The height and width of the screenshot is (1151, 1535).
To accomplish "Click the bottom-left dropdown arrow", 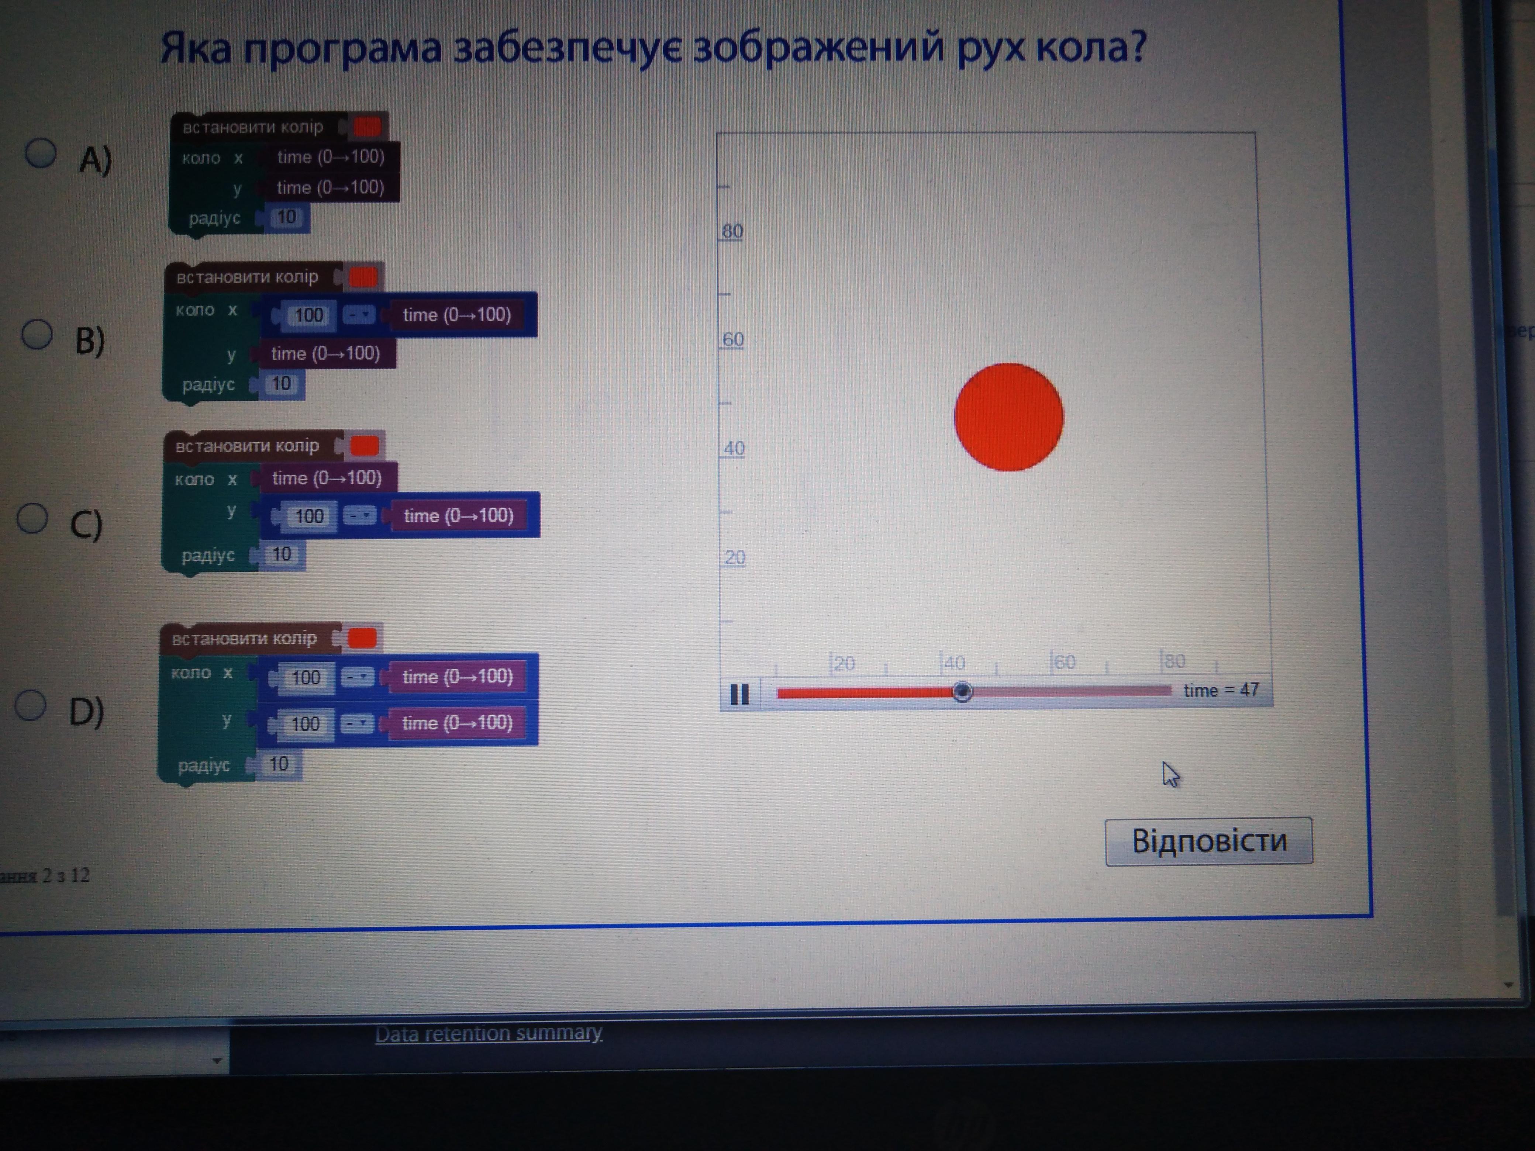I will click(217, 1061).
